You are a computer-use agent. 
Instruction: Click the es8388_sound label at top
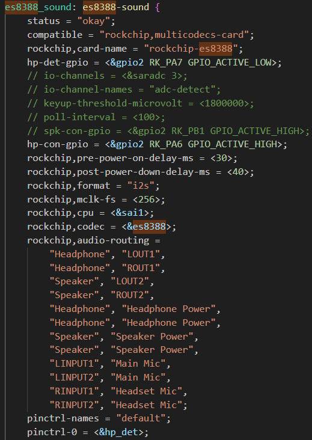click(38, 7)
